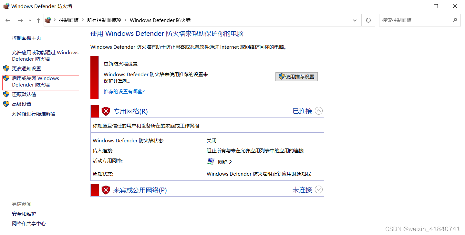
Task: Click the red shield icon for 专用网络
Action: point(106,111)
